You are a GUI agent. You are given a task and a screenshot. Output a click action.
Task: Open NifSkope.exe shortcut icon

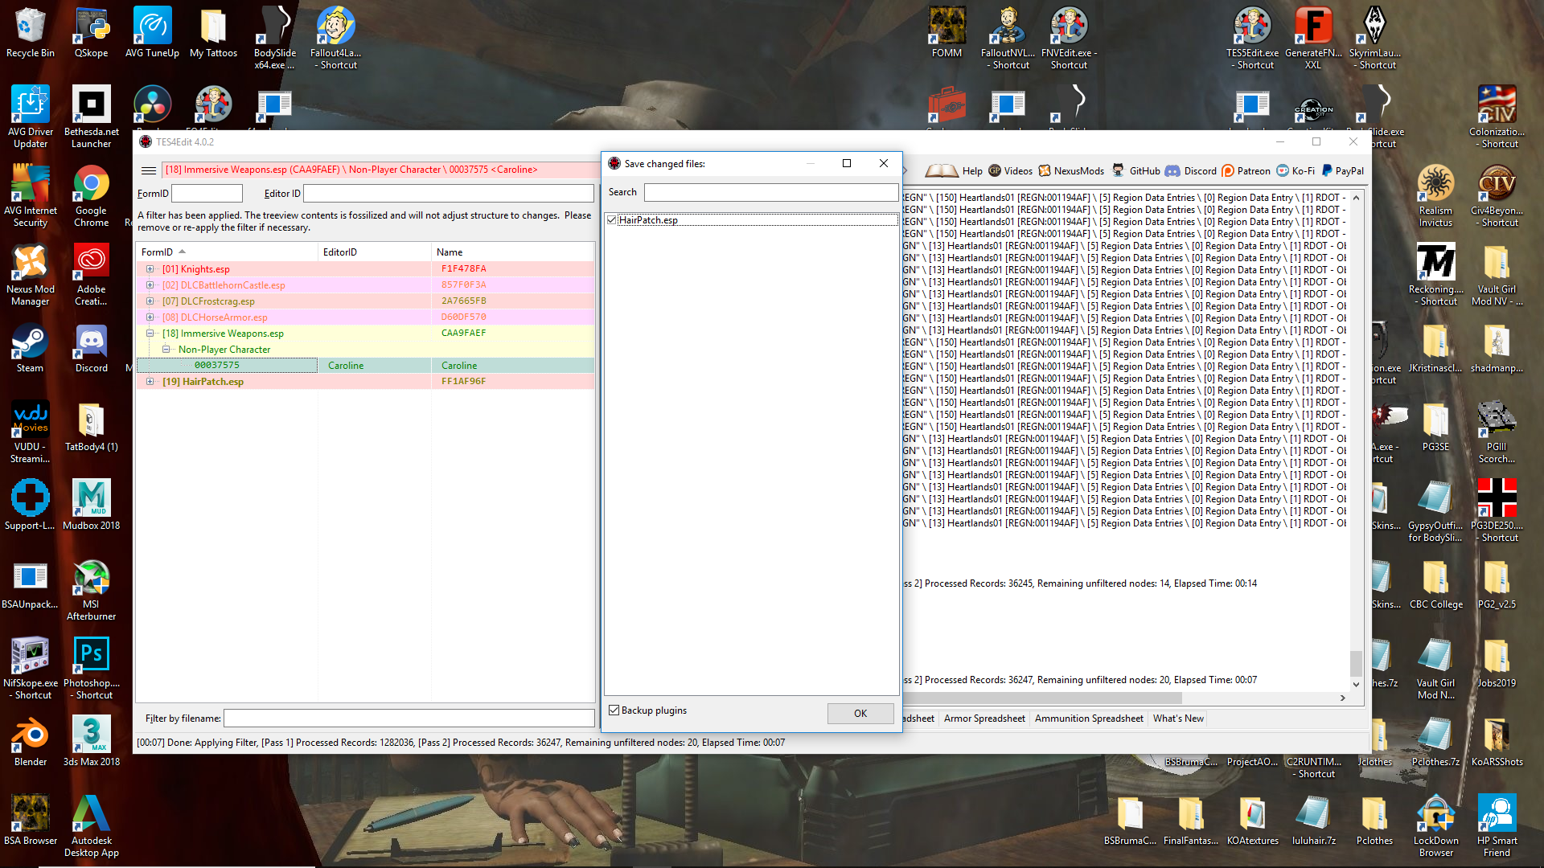31,669
